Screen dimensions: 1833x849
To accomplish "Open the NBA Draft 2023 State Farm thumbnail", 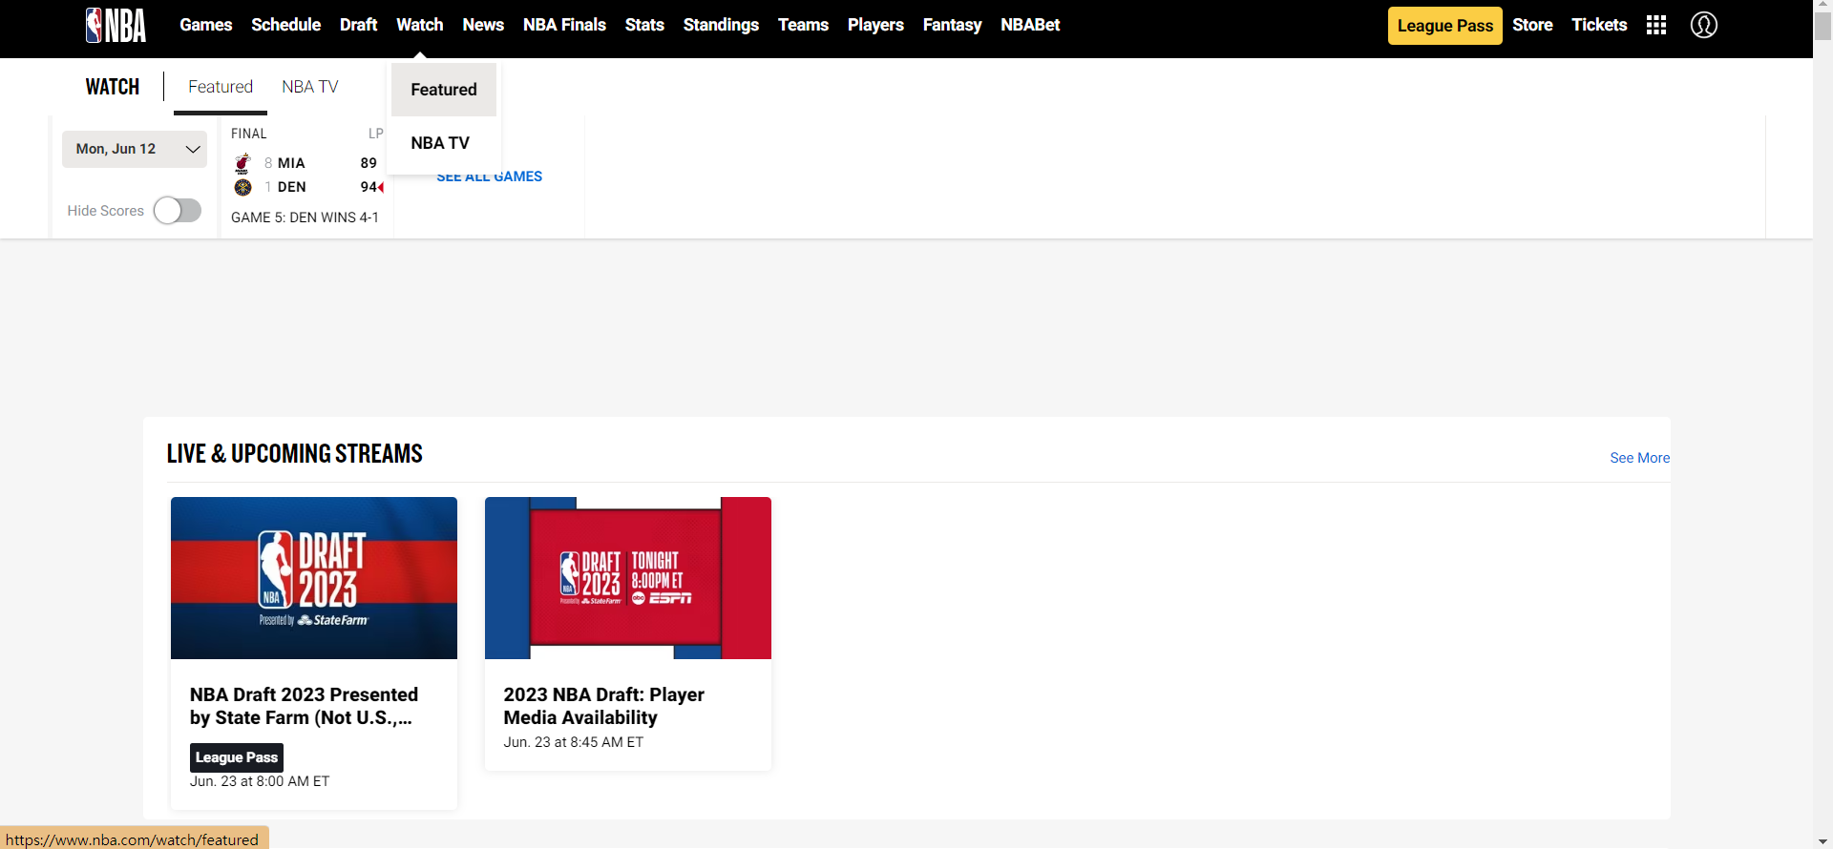I will [x=314, y=578].
